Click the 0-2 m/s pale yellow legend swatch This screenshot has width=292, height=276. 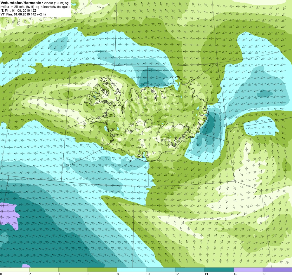click(x=15, y=270)
